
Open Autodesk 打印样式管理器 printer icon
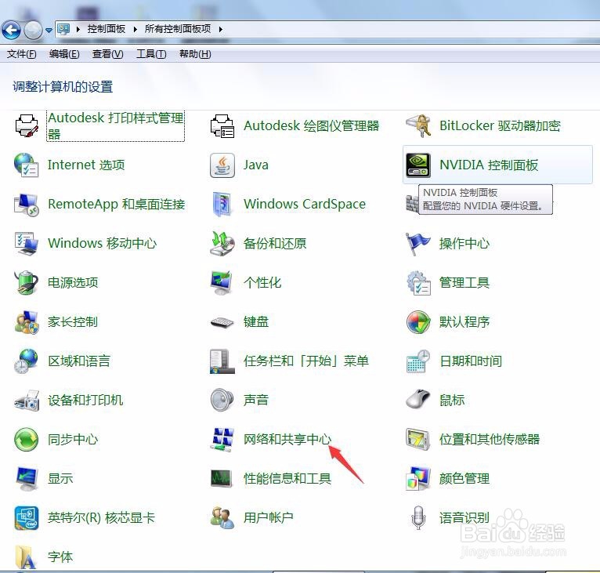27,125
